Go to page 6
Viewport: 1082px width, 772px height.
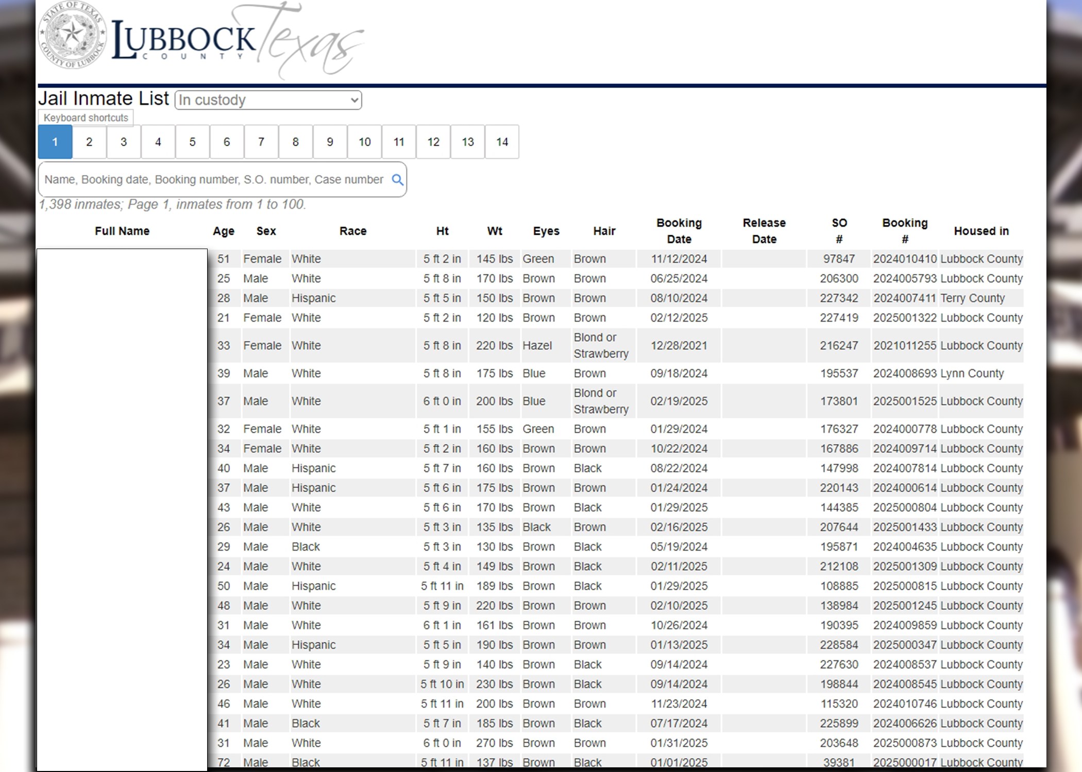227,142
